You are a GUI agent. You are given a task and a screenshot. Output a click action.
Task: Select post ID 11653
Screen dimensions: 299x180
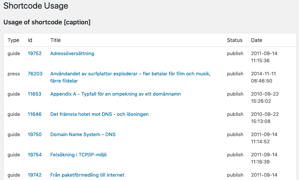(34, 94)
